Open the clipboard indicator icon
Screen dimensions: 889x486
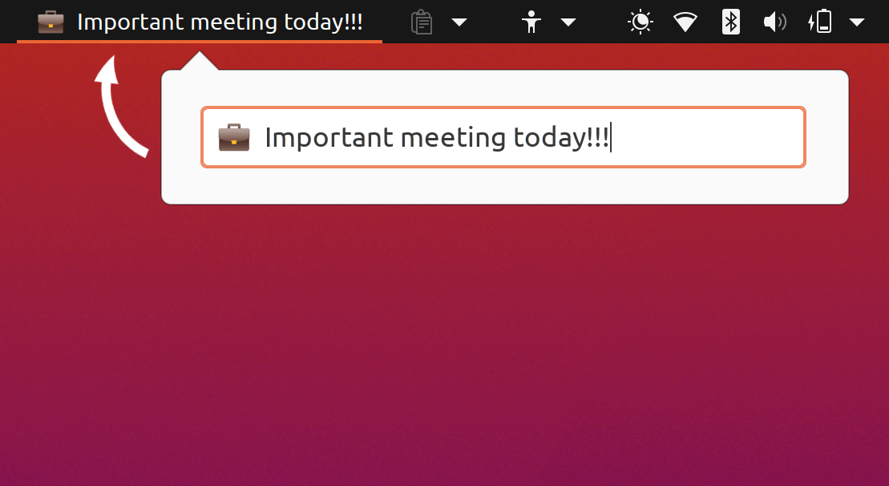[422, 22]
